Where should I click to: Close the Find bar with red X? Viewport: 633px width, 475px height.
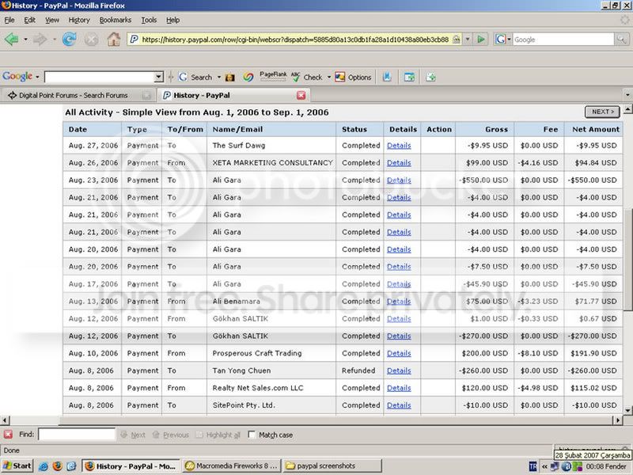8,435
